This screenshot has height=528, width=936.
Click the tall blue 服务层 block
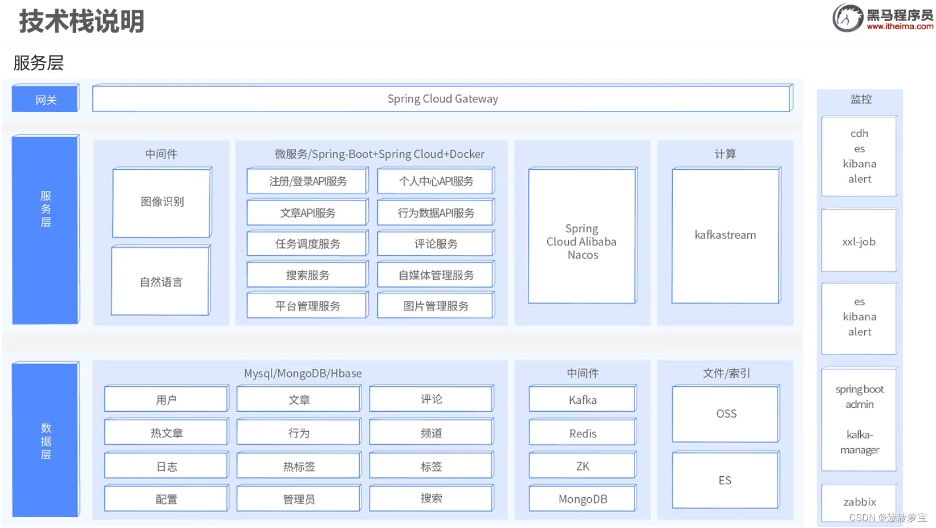pyautogui.click(x=46, y=230)
